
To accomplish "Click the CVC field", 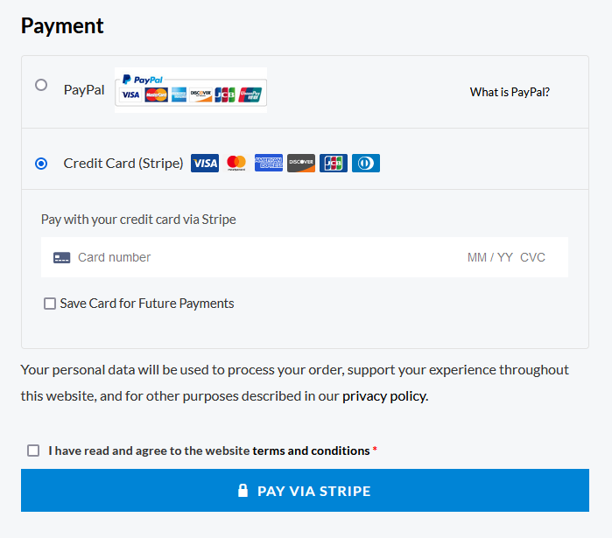I will tap(532, 257).
